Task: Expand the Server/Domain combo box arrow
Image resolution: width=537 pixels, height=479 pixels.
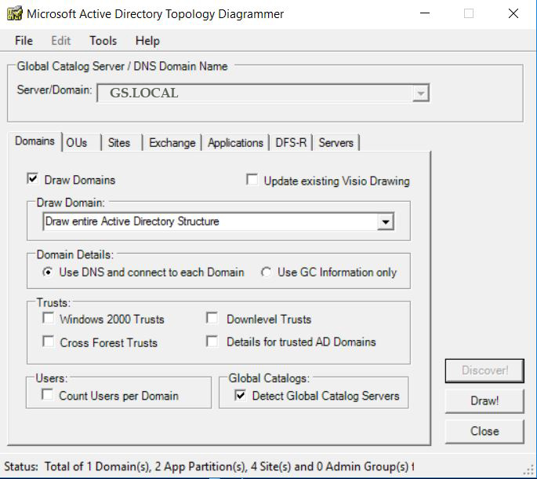Action: [x=420, y=93]
